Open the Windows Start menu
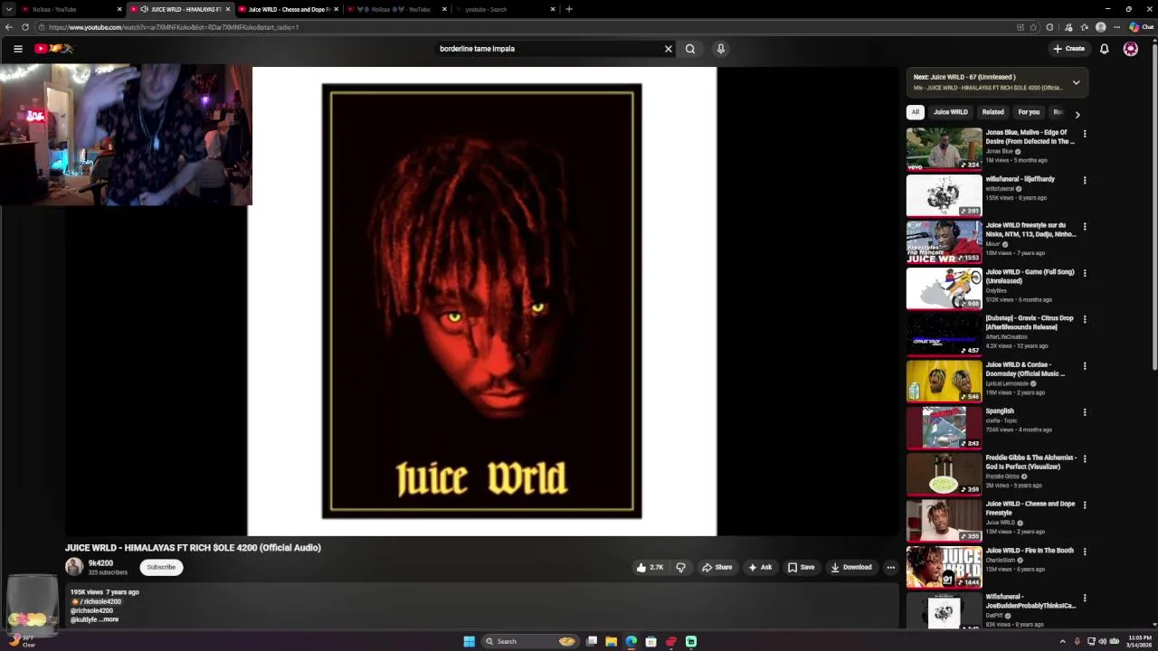The image size is (1158, 651). [x=469, y=641]
